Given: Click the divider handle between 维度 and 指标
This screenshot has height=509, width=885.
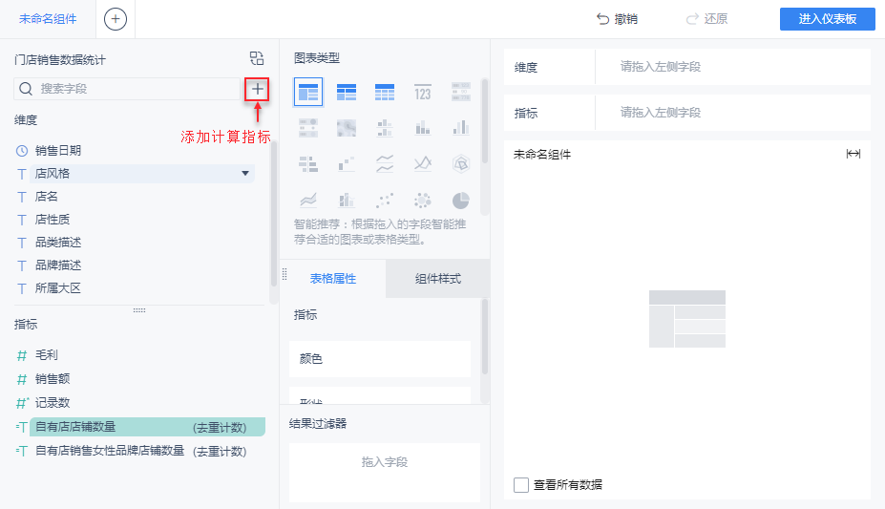Looking at the screenshot, I should tap(139, 310).
